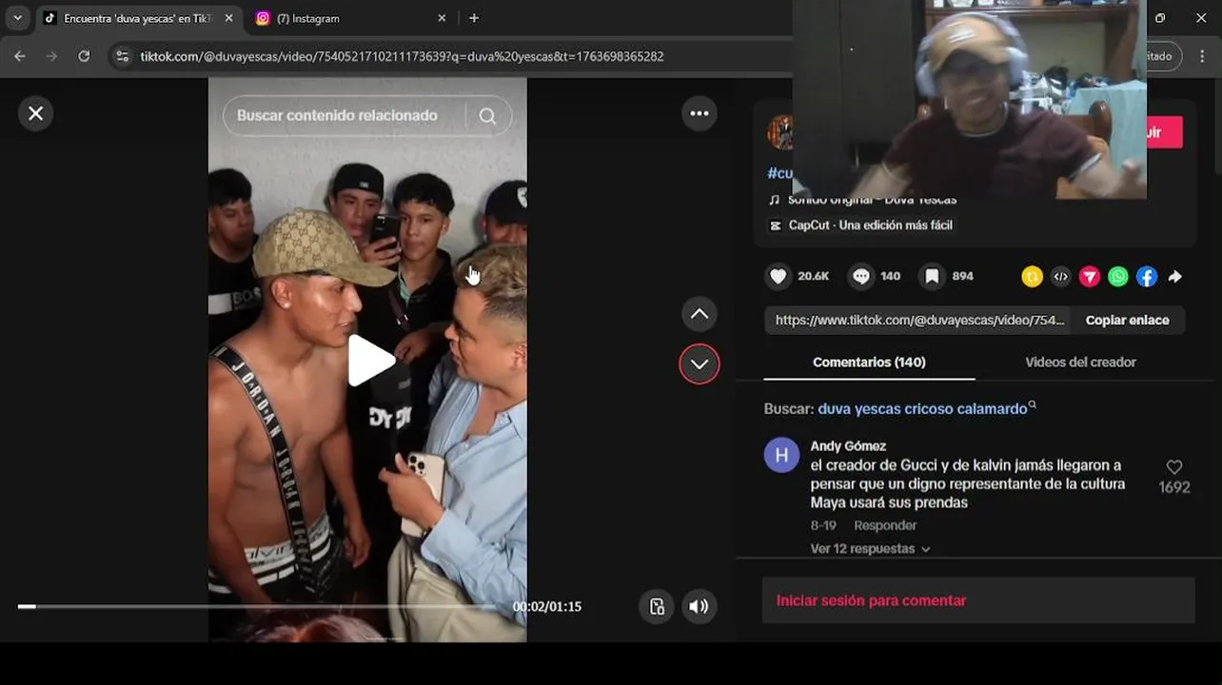
Task: Open a new browser tab with plus
Action: 474,18
